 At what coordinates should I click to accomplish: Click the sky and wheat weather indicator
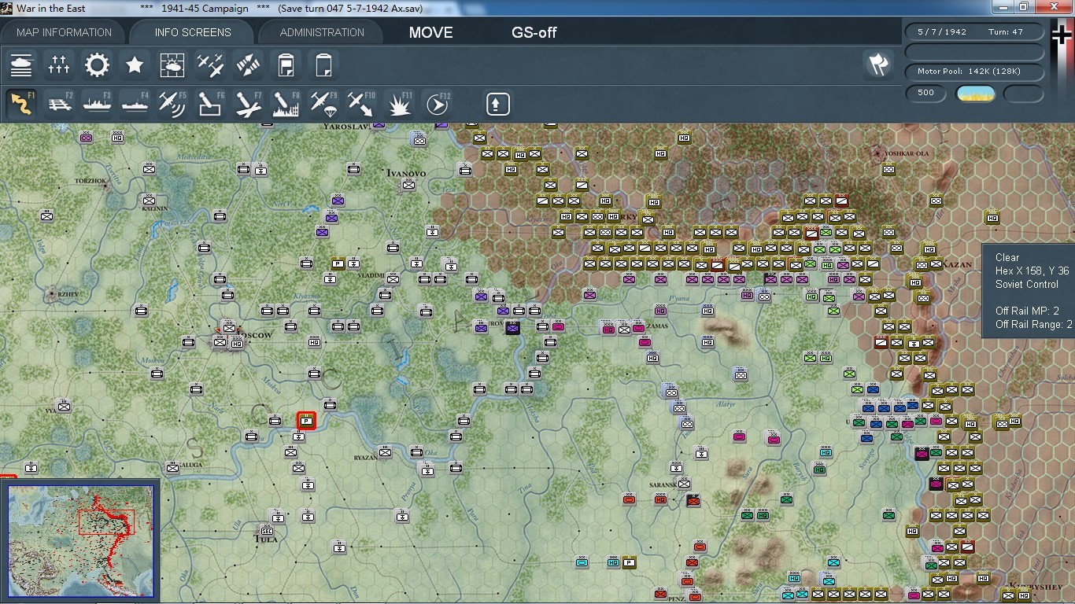tap(976, 94)
